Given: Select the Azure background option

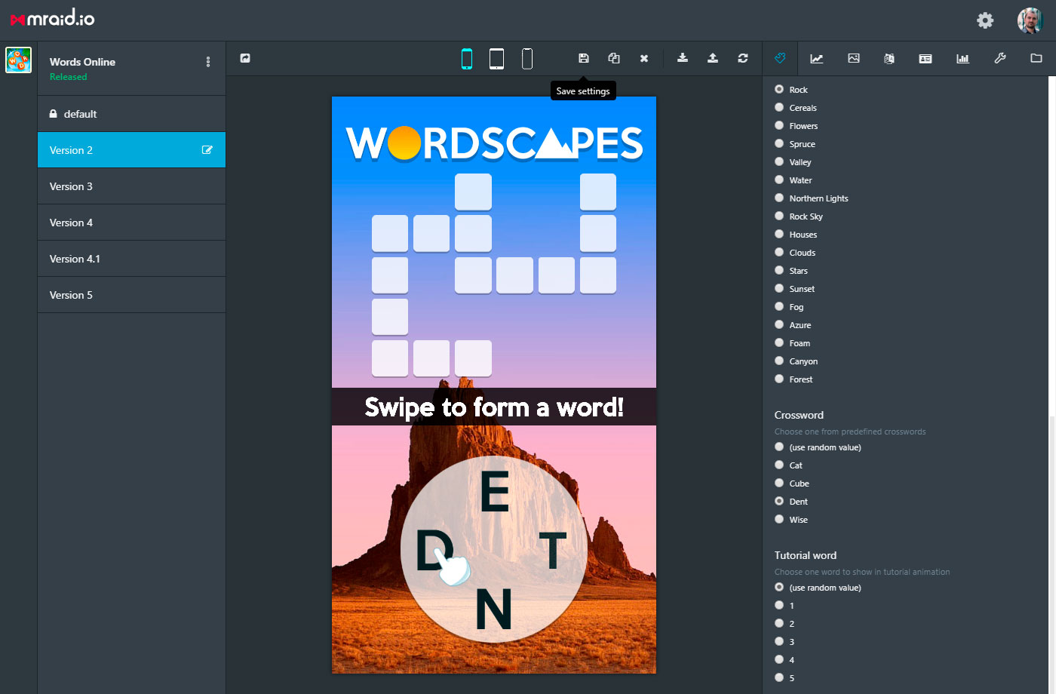Looking at the screenshot, I should (779, 324).
